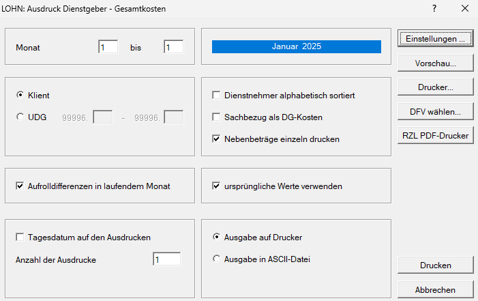This screenshot has width=478, height=301.
Task: Toggle Aufrolldifferenzen in laufendem Monat
Action: (20, 186)
